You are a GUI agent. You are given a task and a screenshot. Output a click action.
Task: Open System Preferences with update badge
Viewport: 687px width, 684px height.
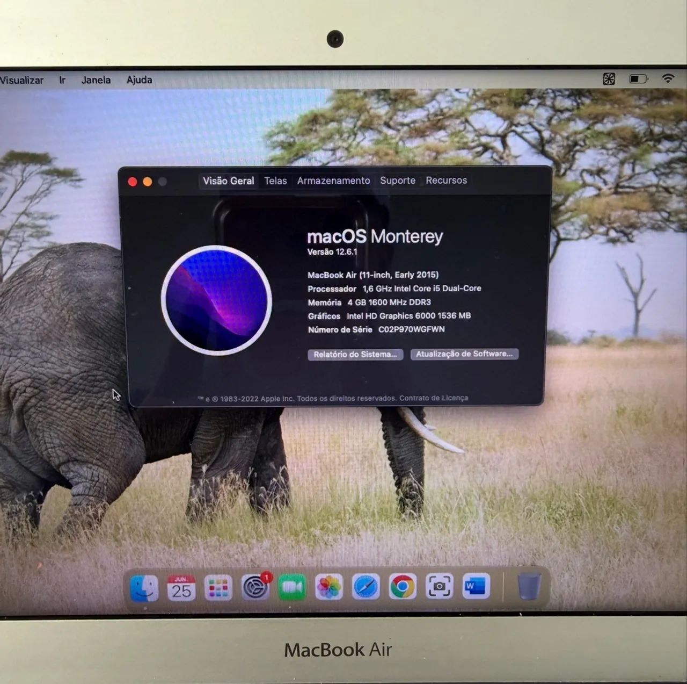tap(255, 587)
